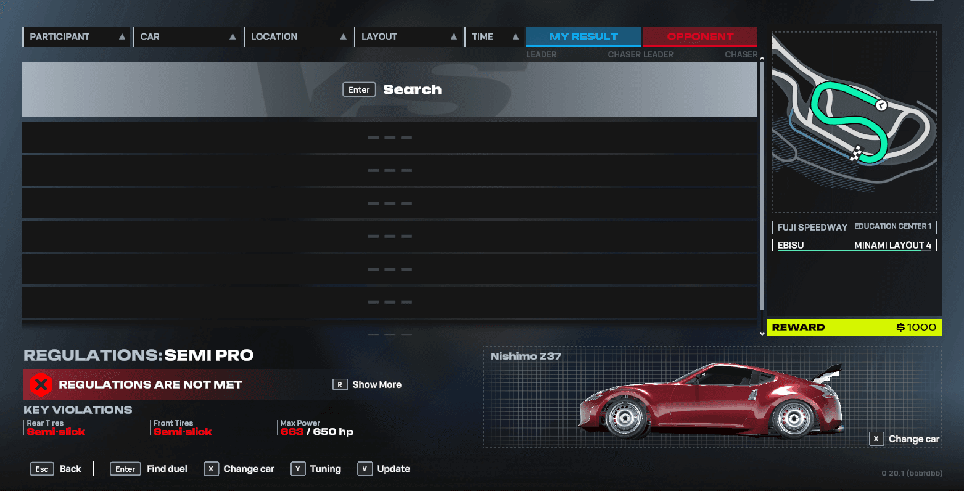Screen dimensions: 964x491
Task: Click the Reward $1000 bar
Action: click(x=854, y=327)
